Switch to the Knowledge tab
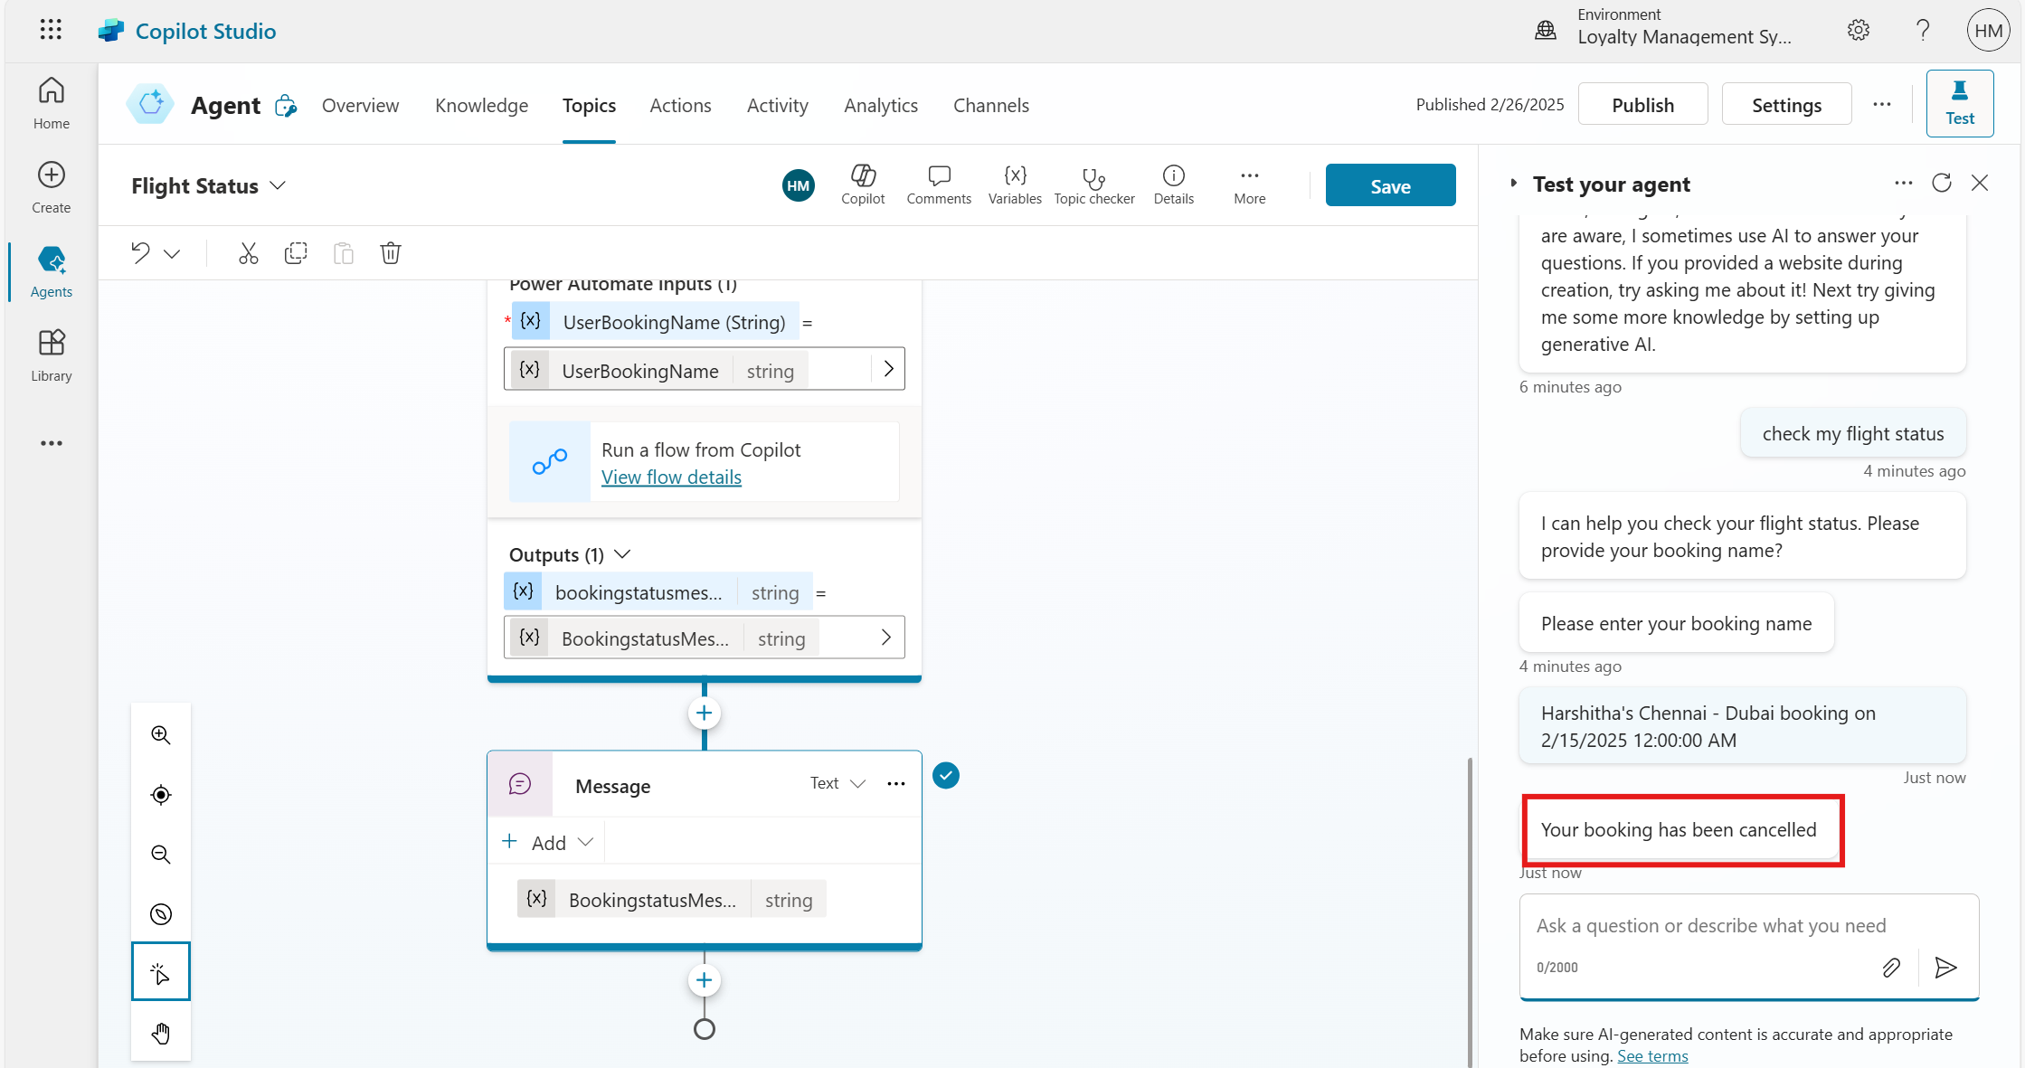 tap(481, 105)
